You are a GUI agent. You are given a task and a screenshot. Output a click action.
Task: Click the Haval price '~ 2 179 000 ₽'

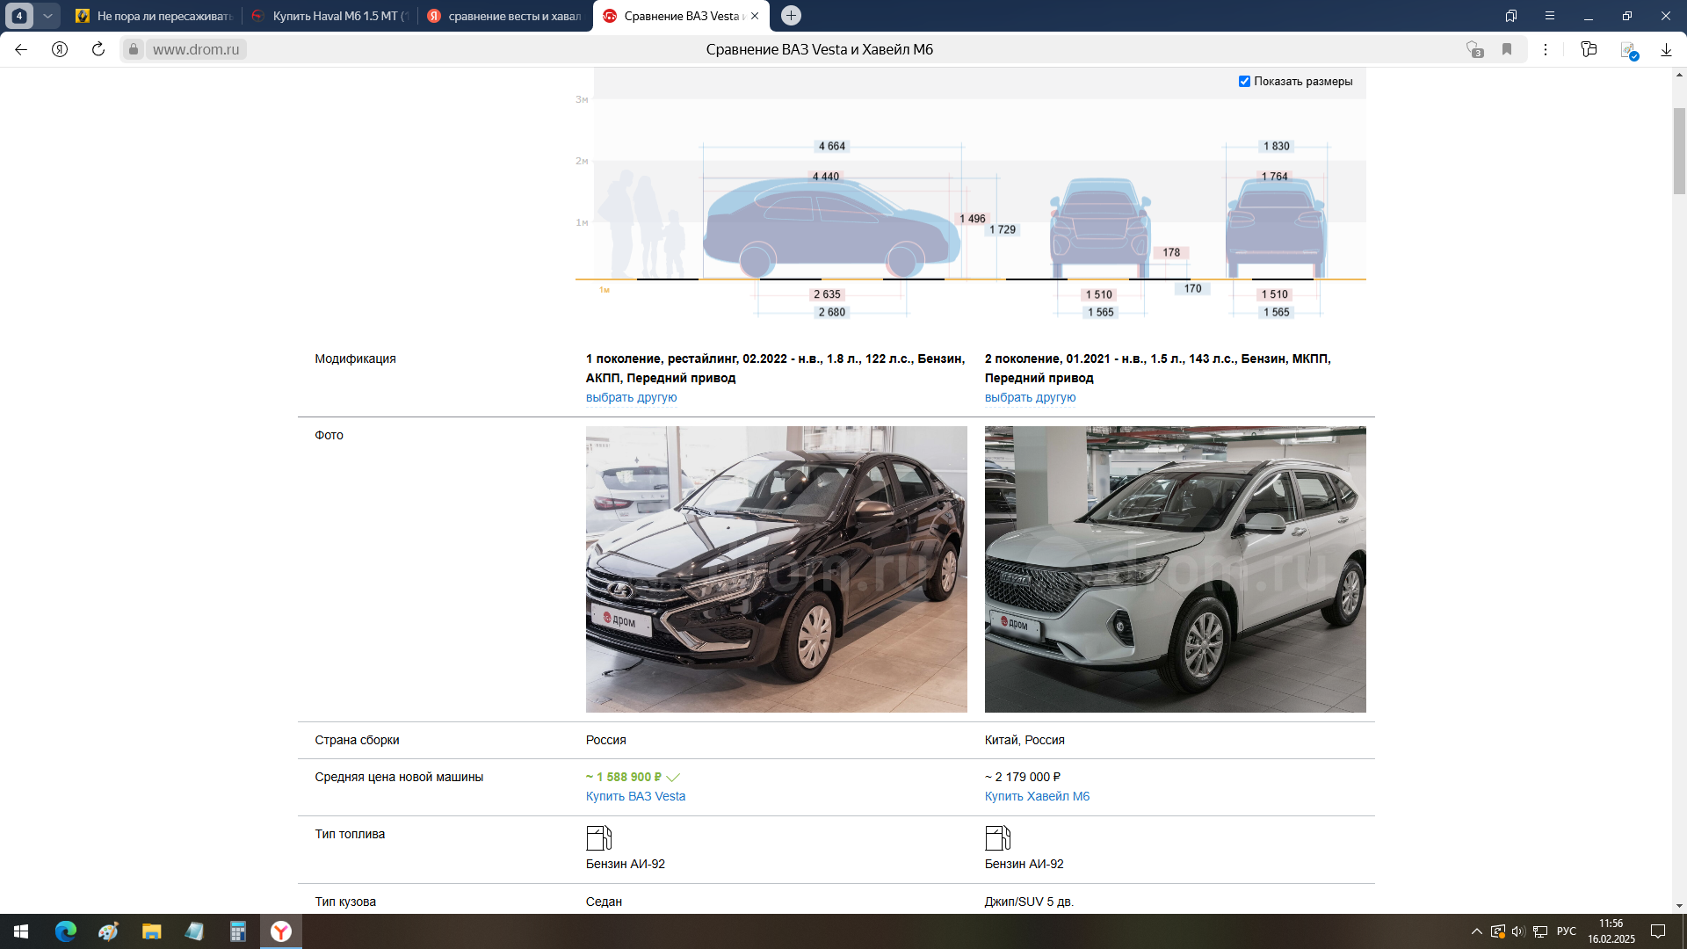pos(1023,777)
